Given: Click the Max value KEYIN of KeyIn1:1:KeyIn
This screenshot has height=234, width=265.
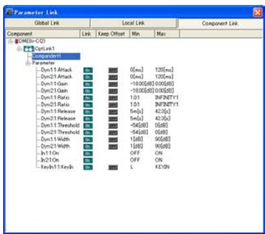Looking at the screenshot, I should [162, 167].
